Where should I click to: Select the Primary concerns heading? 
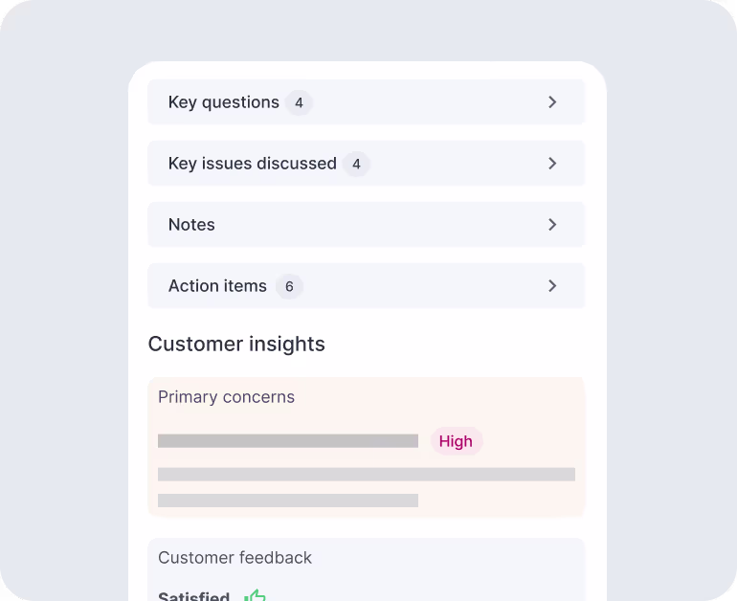[x=226, y=397]
